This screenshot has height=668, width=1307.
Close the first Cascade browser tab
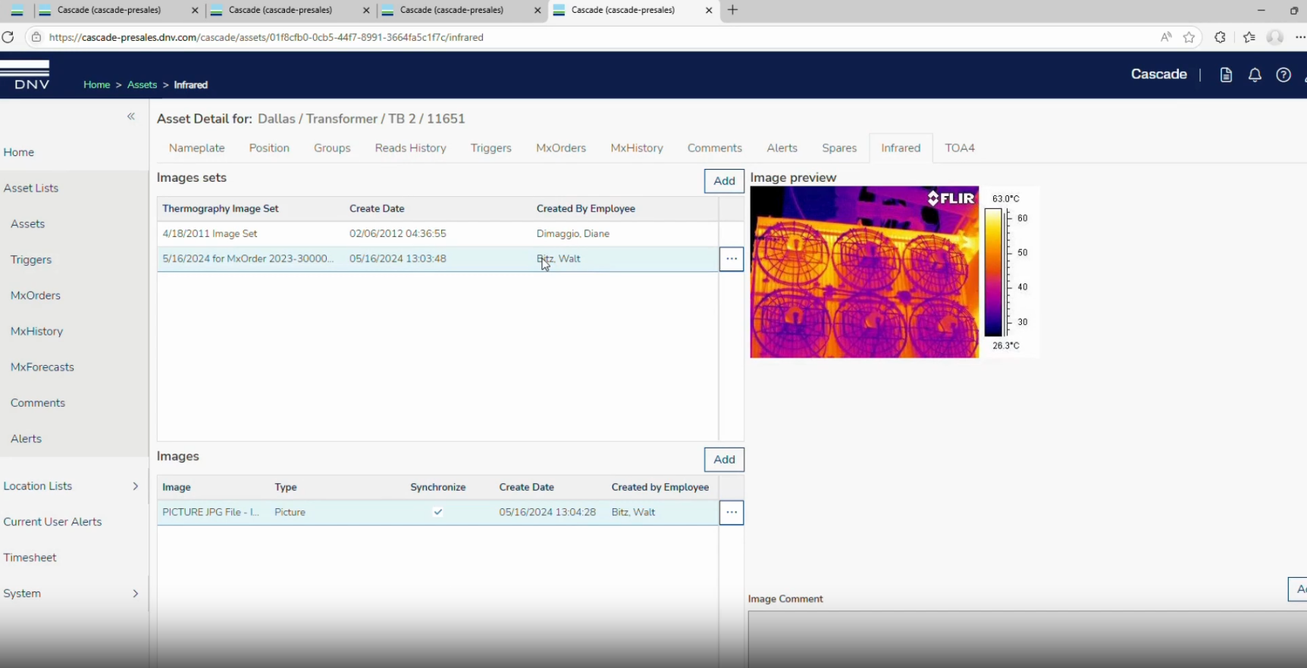click(x=195, y=11)
